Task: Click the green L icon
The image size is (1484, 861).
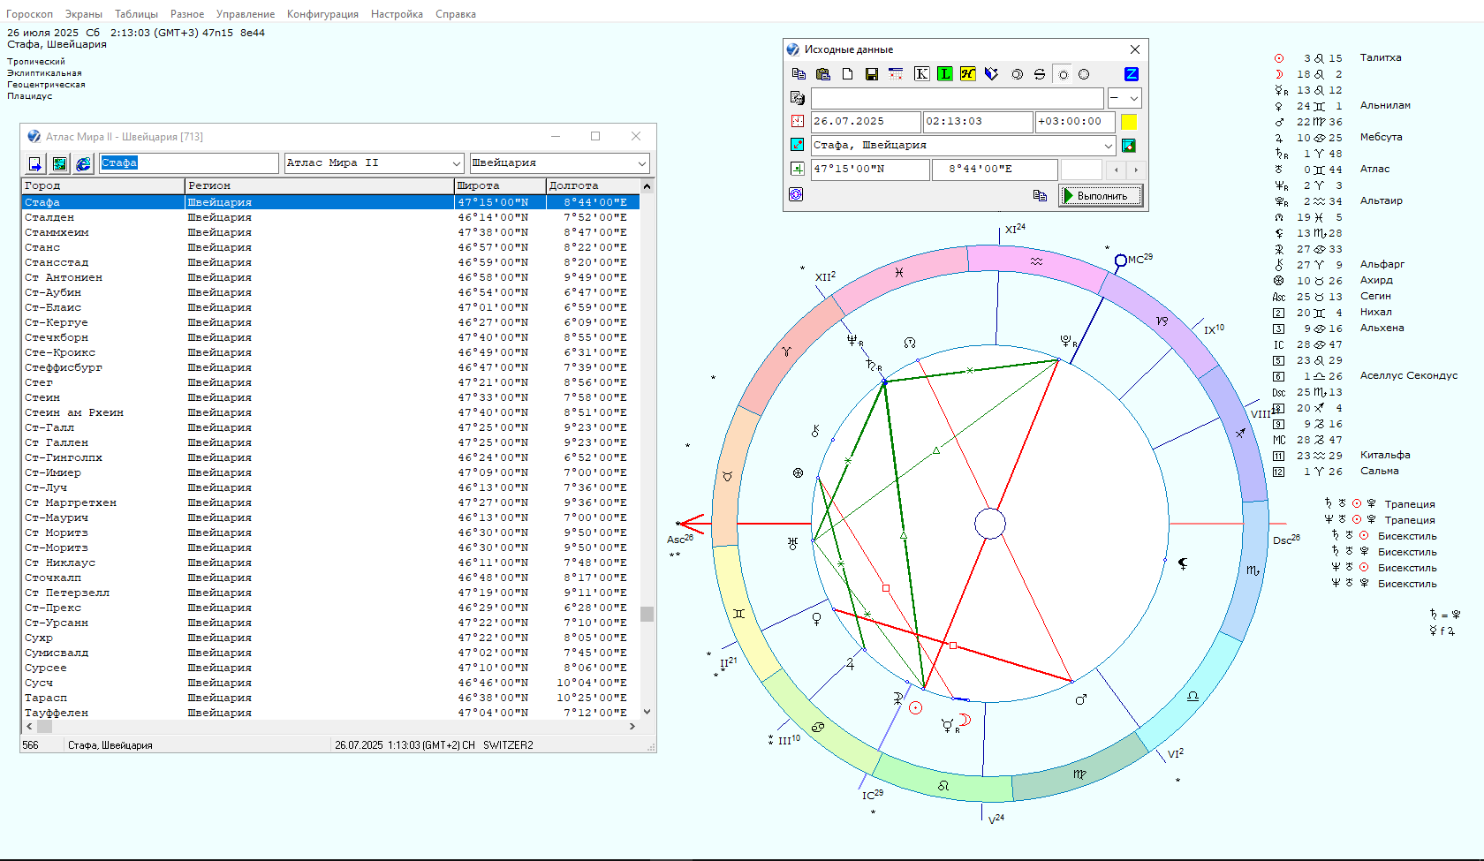Action: 945,74
